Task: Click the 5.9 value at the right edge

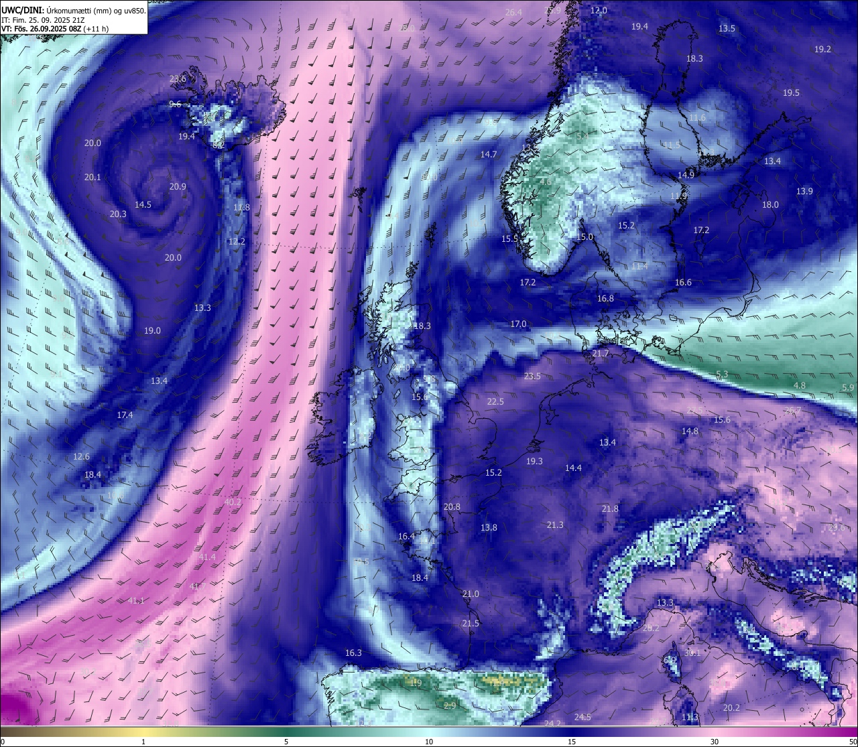Action: (848, 387)
